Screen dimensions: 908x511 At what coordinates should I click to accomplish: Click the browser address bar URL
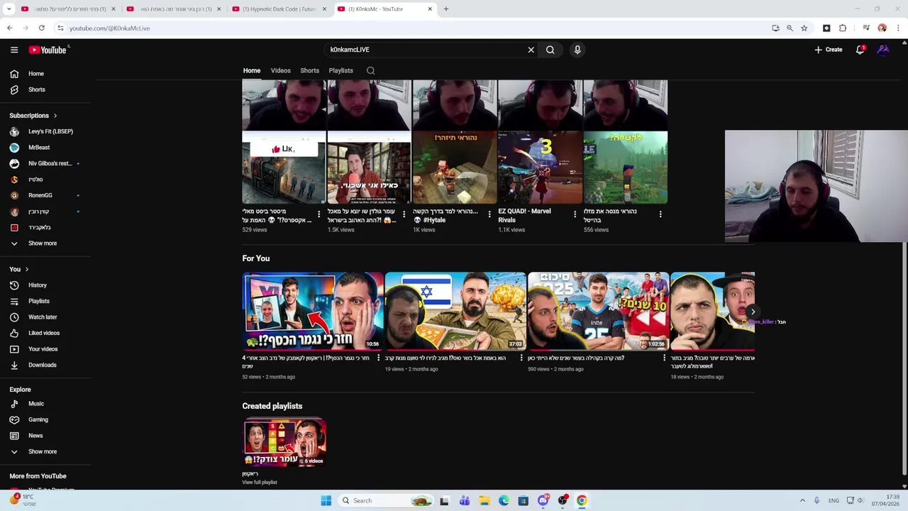point(109,28)
